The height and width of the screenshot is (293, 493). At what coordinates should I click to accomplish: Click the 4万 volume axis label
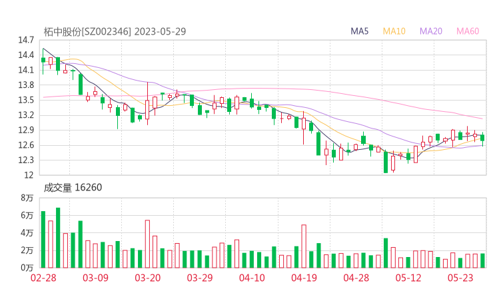tap(27, 233)
